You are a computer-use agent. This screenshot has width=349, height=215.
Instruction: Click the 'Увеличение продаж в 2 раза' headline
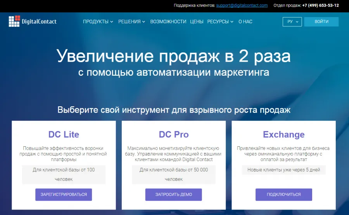tap(174, 56)
